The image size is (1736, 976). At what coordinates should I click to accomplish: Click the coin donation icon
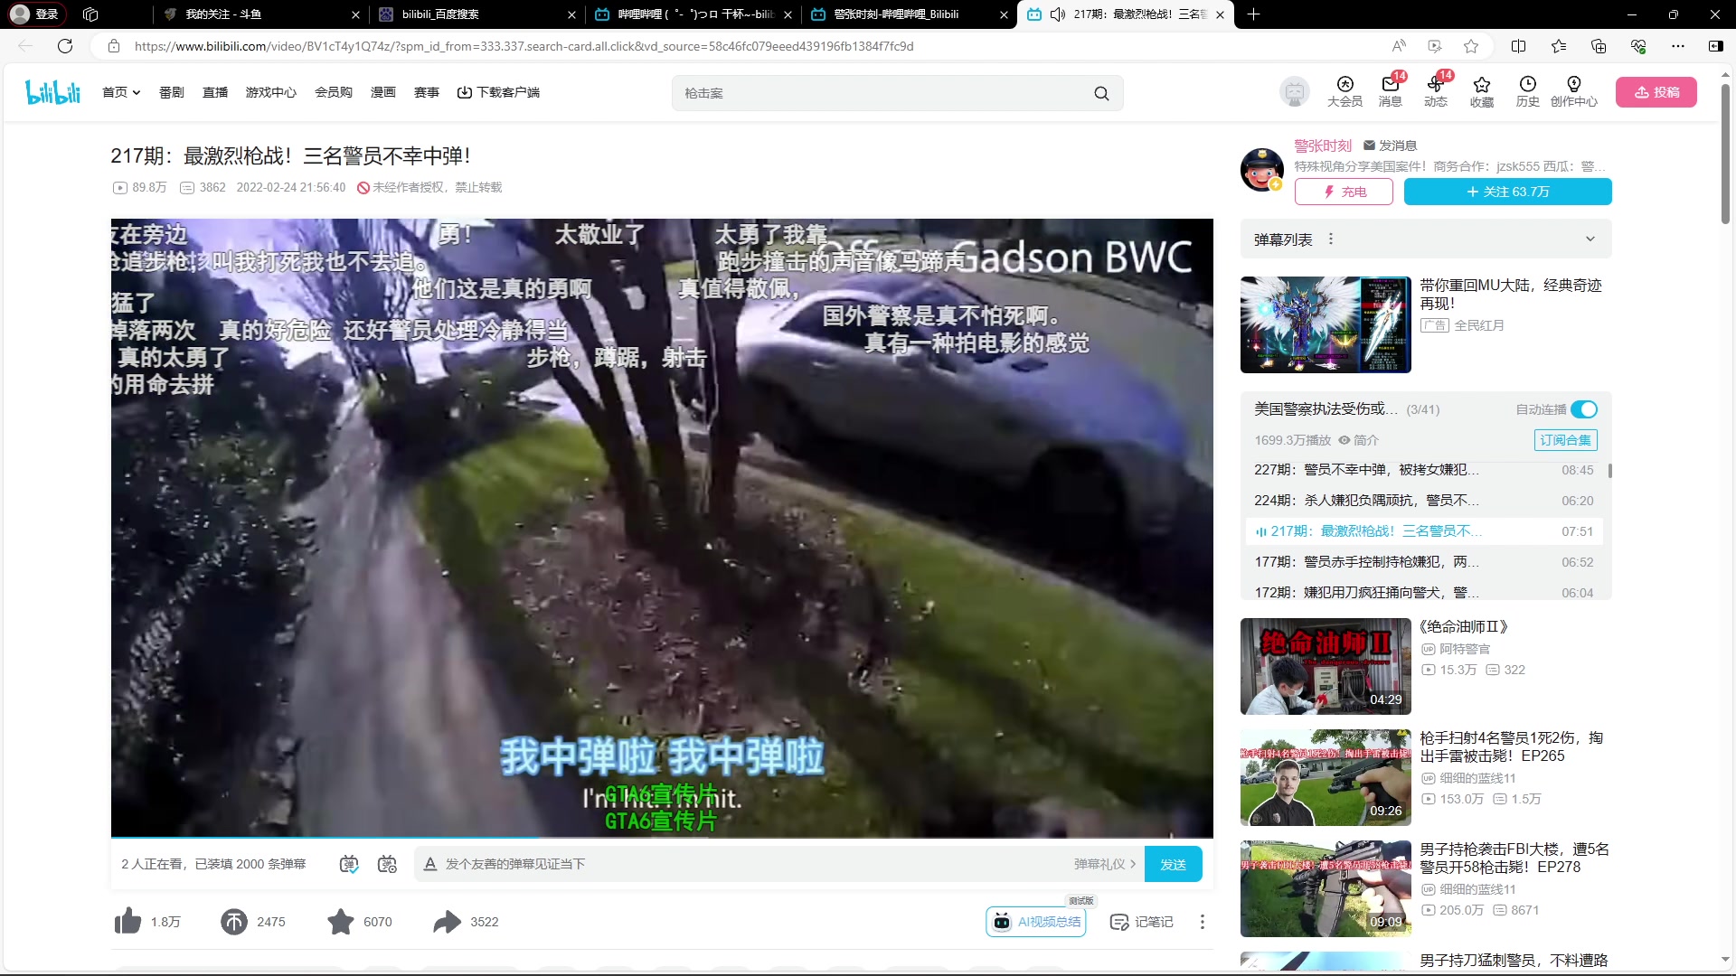click(234, 921)
